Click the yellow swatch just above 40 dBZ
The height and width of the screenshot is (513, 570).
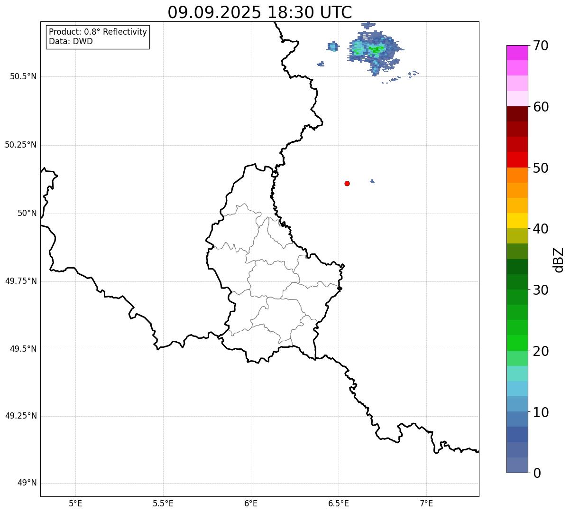coord(517,221)
